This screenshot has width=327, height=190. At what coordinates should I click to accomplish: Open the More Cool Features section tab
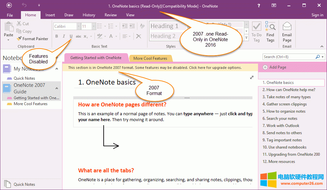pos(150,58)
